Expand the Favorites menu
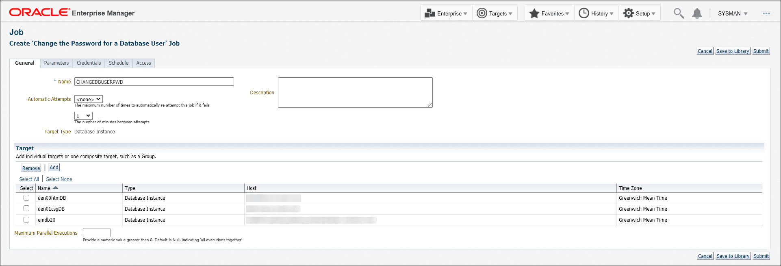This screenshot has width=781, height=266. tap(549, 13)
